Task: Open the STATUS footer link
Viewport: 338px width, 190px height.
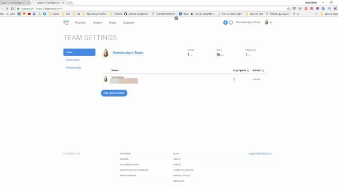Action: coord(177,165)
